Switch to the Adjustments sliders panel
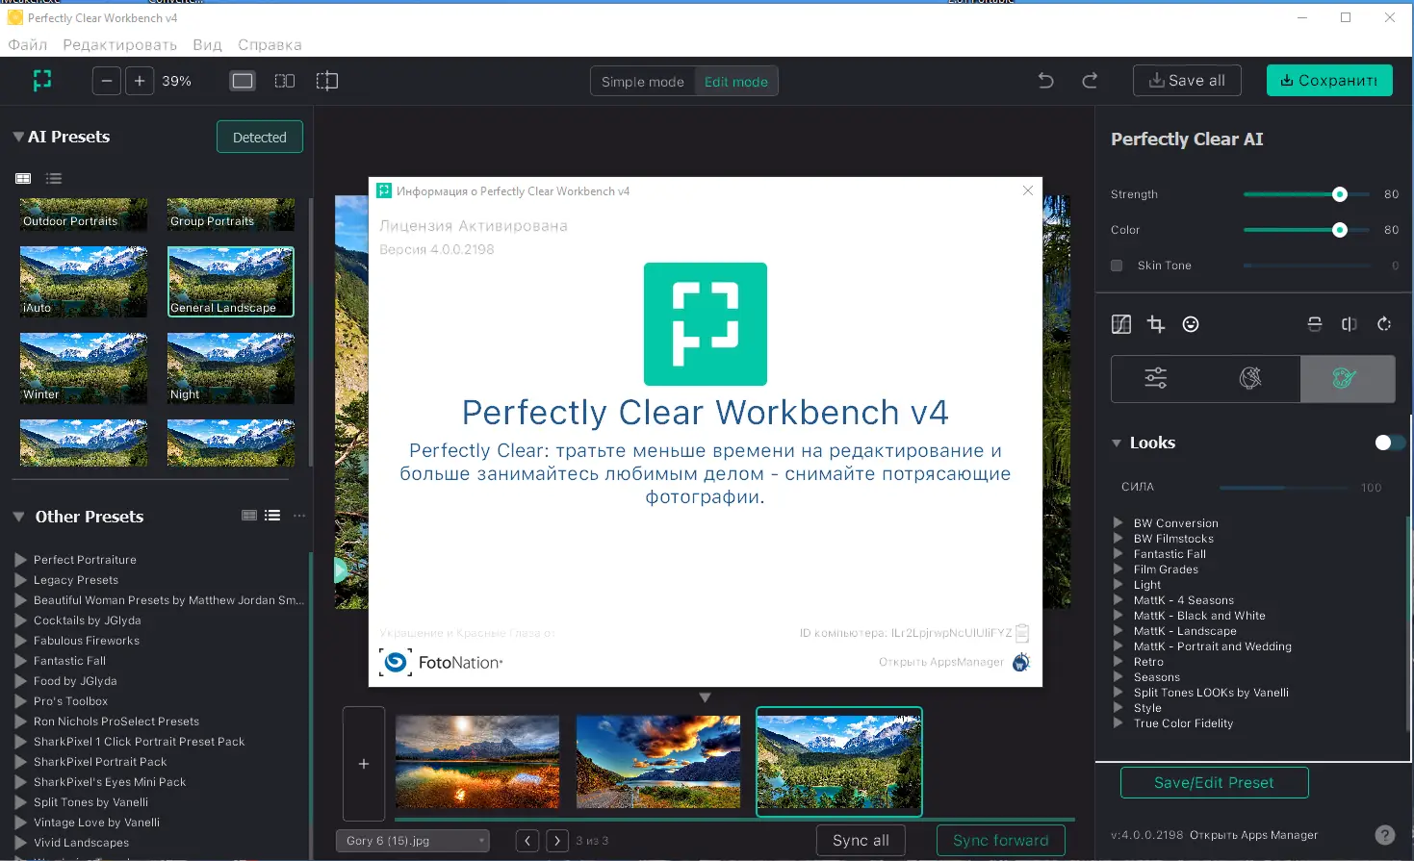This screenshot has height=861, width=1414. 1154,378
